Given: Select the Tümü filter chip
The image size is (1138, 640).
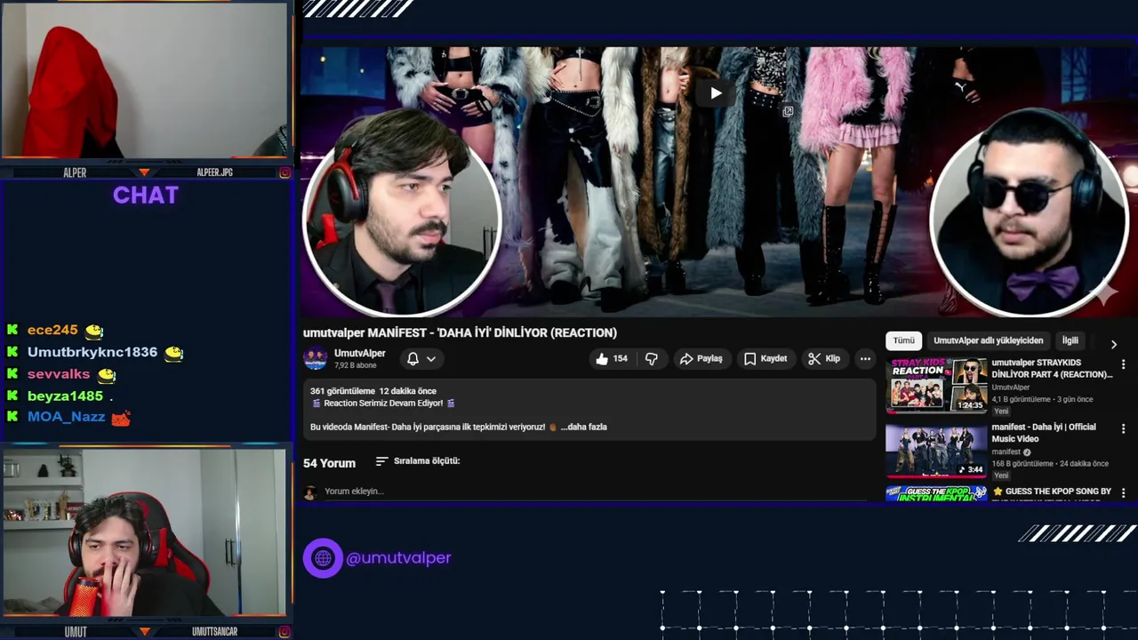Looking at the screenshot, I should (903, 340).
